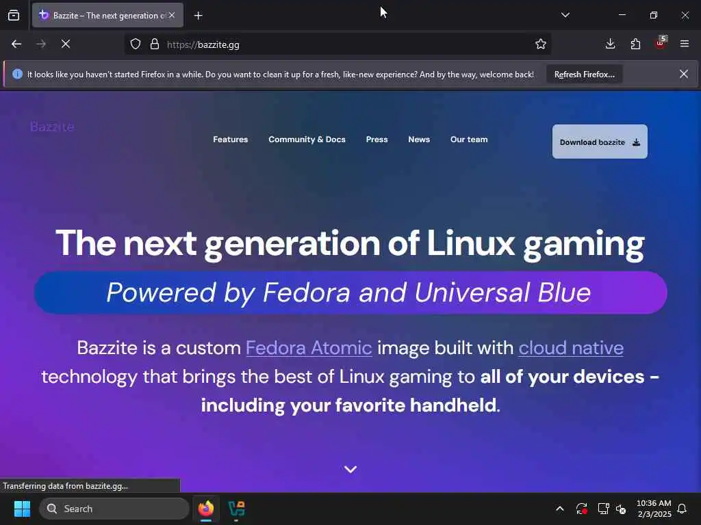
Task: Open the Downloads panel
Action: tap(610, 44)
